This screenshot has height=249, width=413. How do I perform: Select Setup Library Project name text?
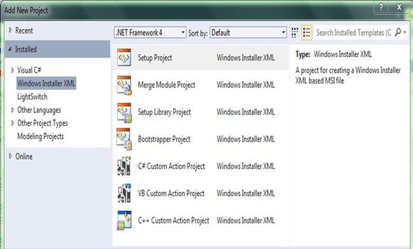pos(165,112)
